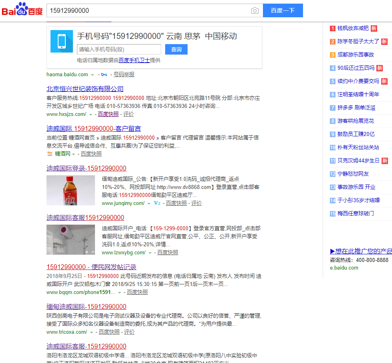Open hot search 贝克汉姆44岁生日

pos(358,161)
